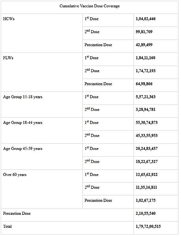
Task: Select Over 60 Precaution Dose value 1,02,67,175
Action: 145,200
